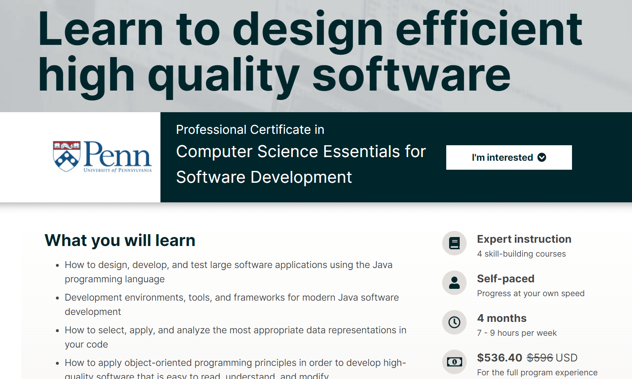Viewport: 632px width, 379px height.
Task: Select the text 4 skill-building courses
Action: (x=521, y=254)
